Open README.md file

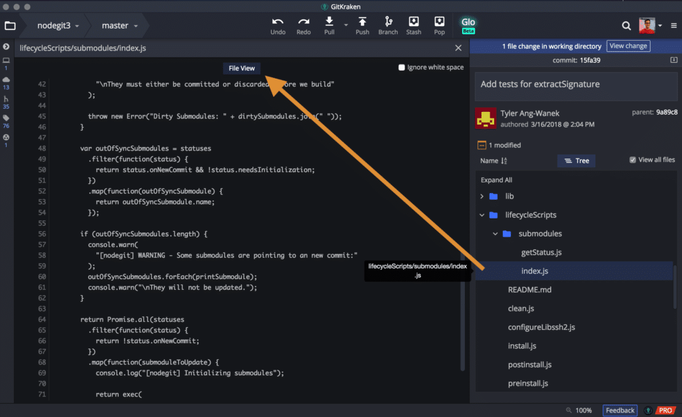point(529,290)
